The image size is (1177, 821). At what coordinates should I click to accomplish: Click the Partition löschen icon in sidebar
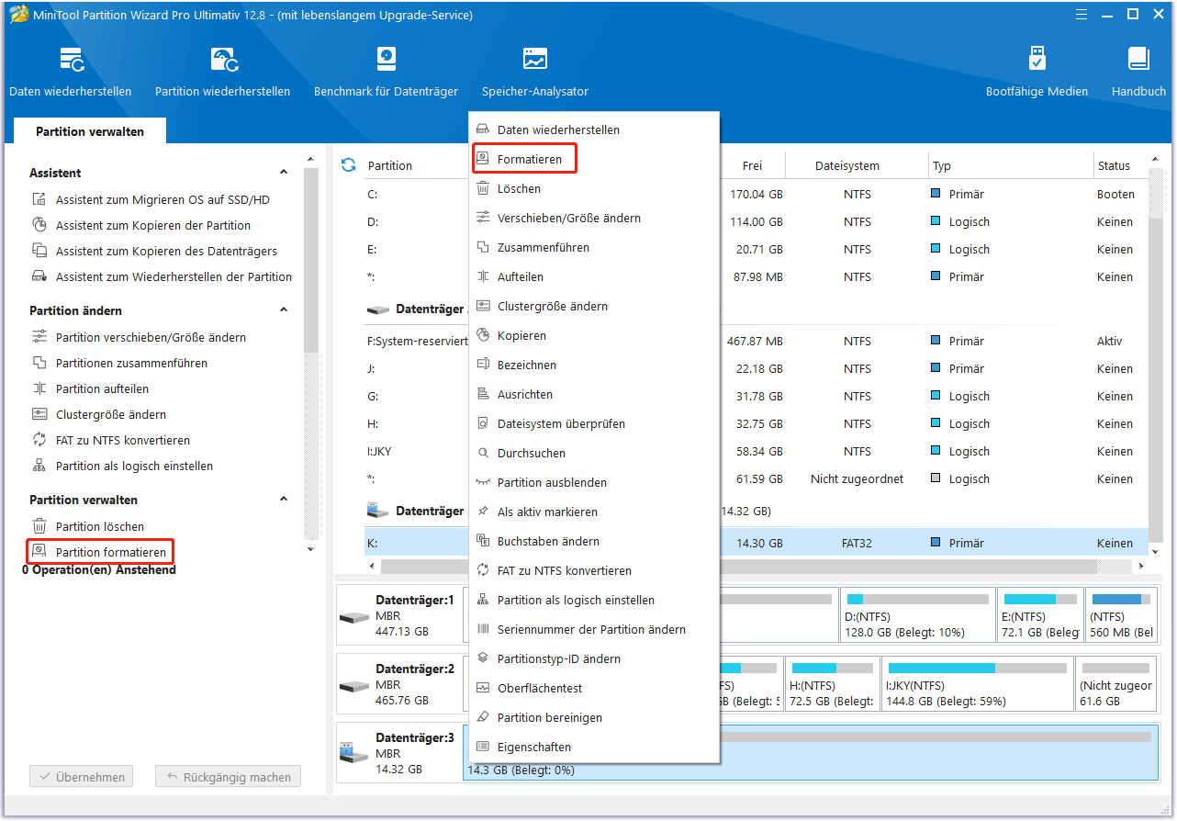pos(39,526)
